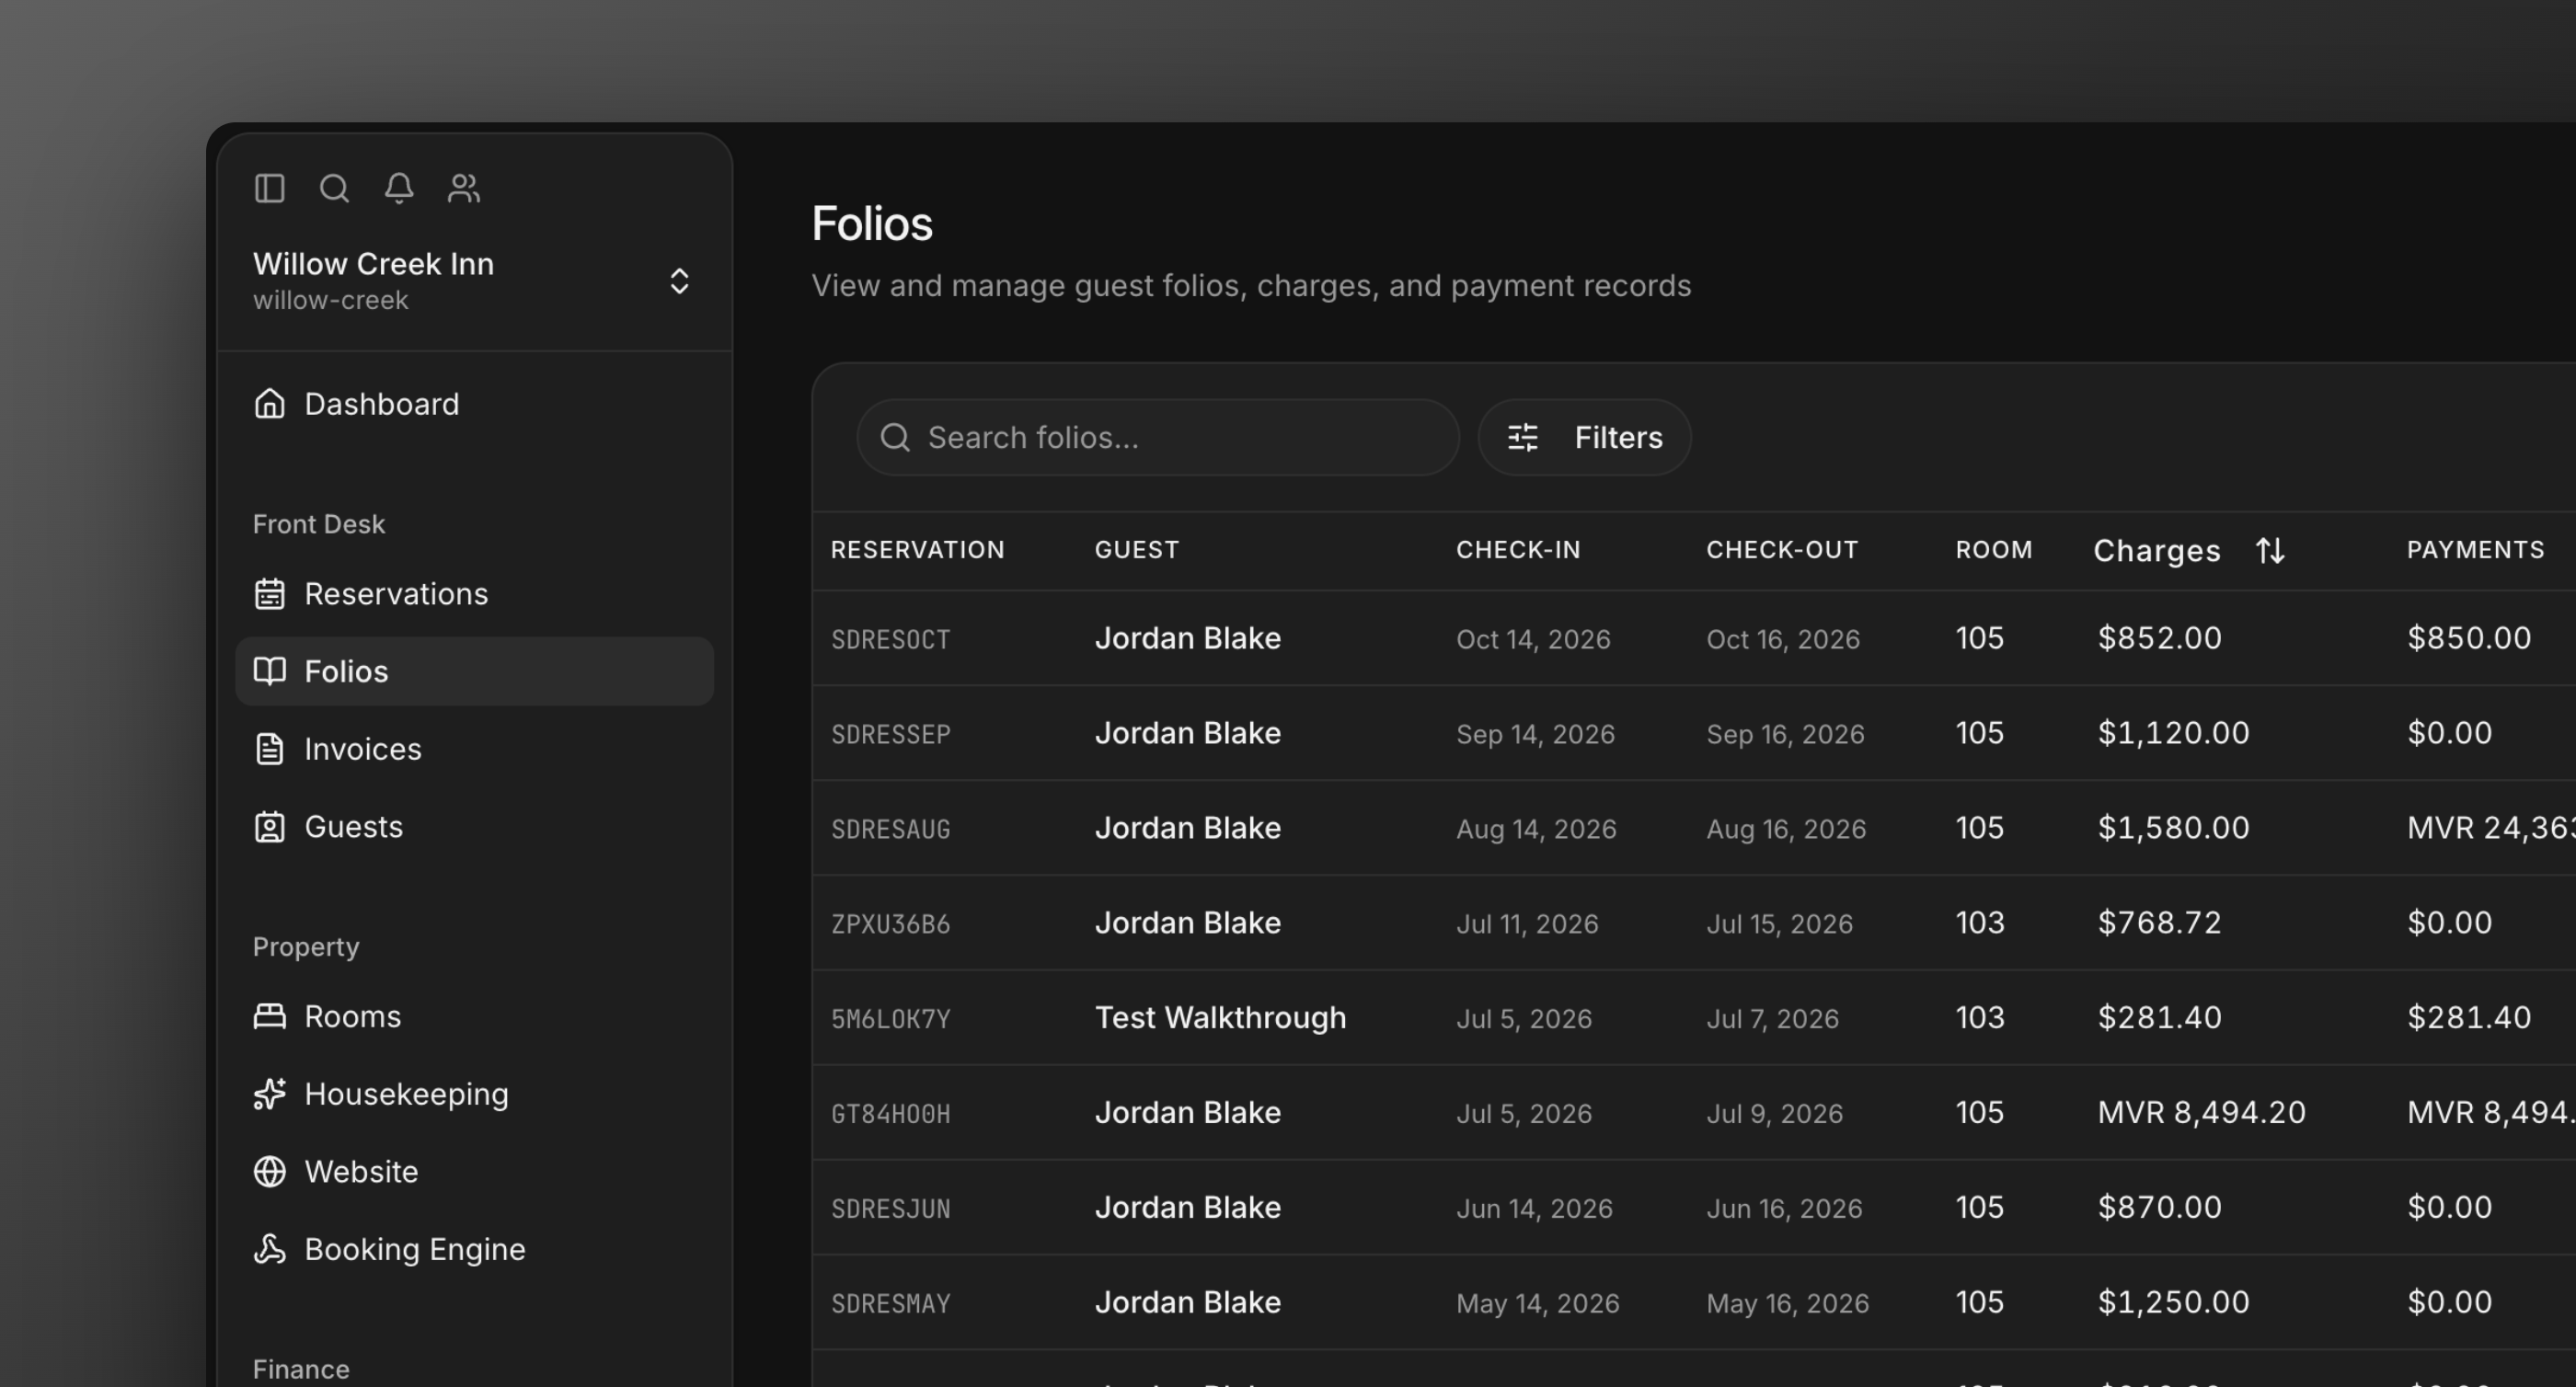Select guest Test Walkthrough
The height and width of the screenshot is (1387, 2576).
(x=1220, y=1018)
